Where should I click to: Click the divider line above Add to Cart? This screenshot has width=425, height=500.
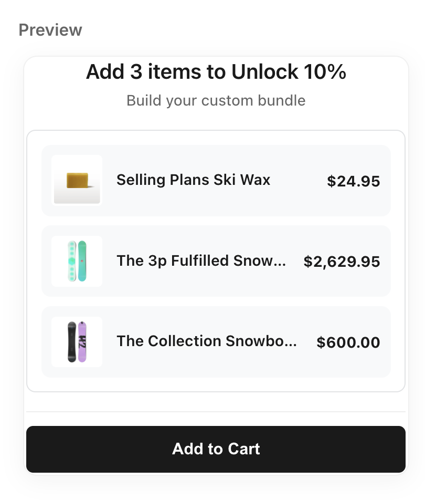click(x=216, y=412)
